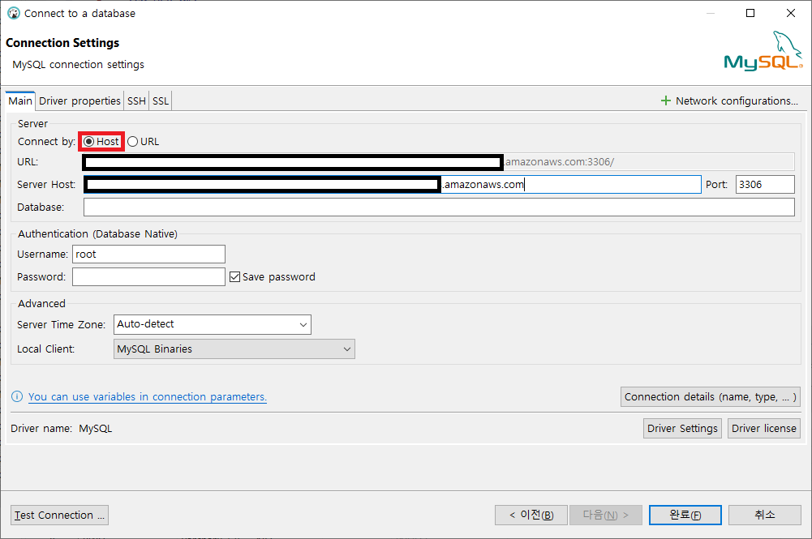Viewport: 812px width, 539px height.
Task: Click the 이전(B) back button
Action: pyautogui.click(x=531, y=515)
